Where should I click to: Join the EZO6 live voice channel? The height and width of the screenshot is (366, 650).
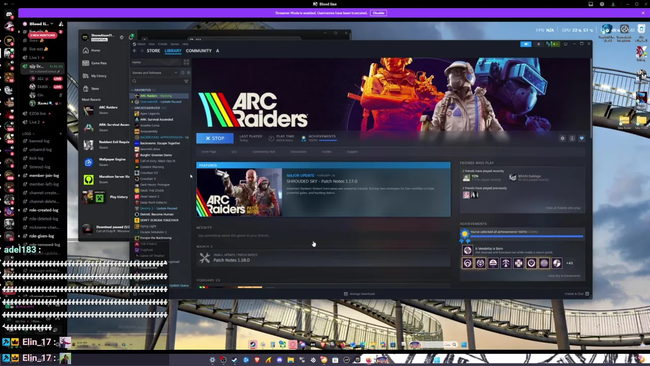click(38, 113)
